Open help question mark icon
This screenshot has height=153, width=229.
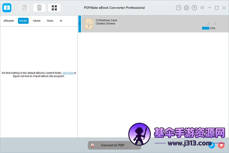coord(194,8)
